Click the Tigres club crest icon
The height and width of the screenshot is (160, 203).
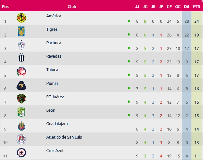(x=21, y=32)
